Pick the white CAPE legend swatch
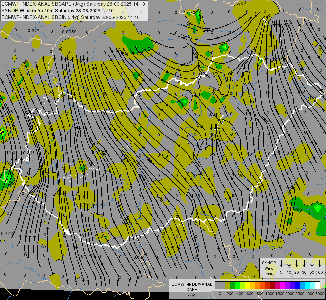Viewport: 326px width, 300px height. pos(318,285)
